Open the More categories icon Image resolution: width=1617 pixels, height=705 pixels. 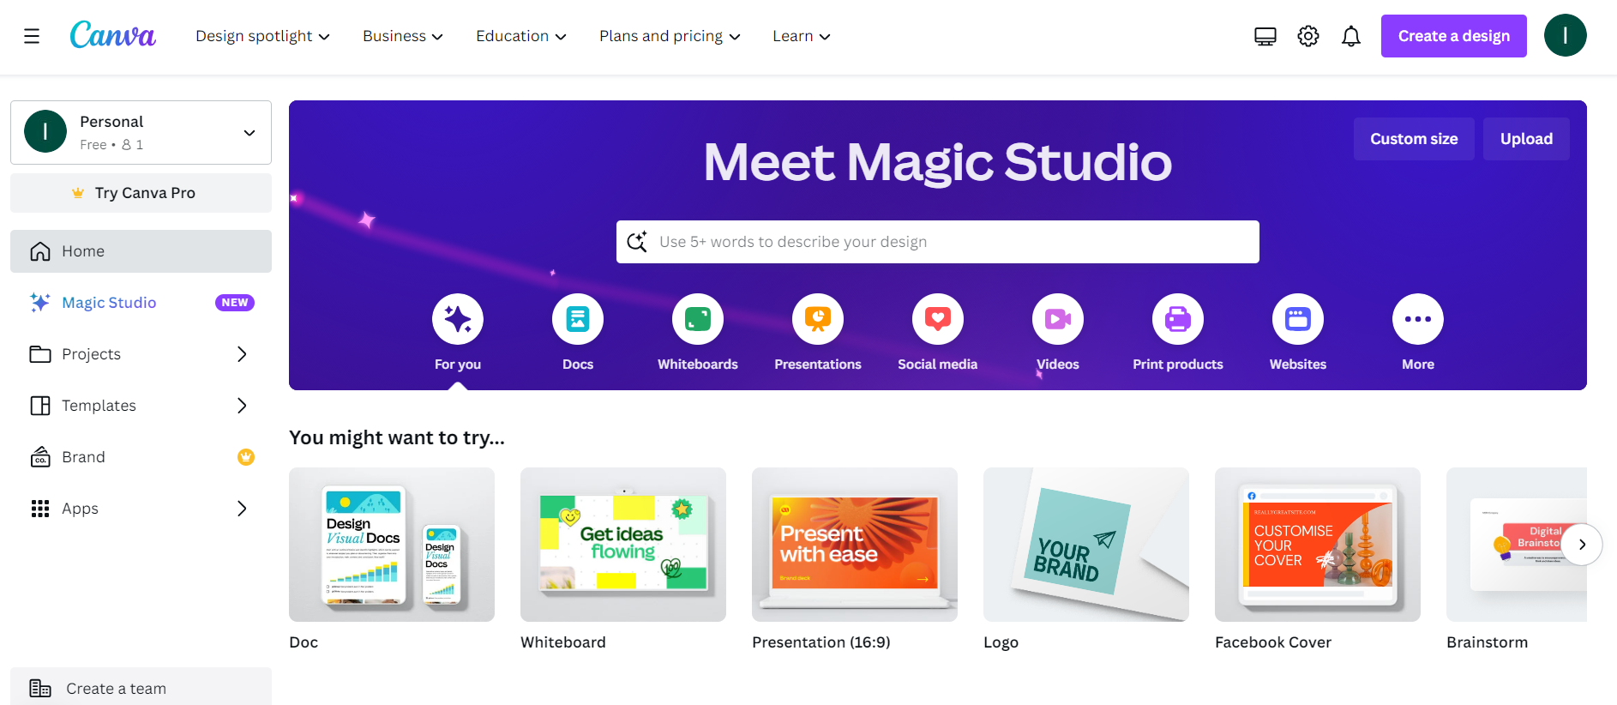click(x=1418, y=319)
